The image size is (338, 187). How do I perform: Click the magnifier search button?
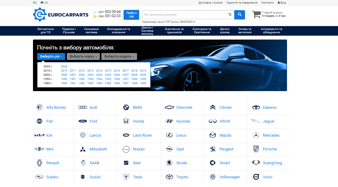tap(240, 15)
